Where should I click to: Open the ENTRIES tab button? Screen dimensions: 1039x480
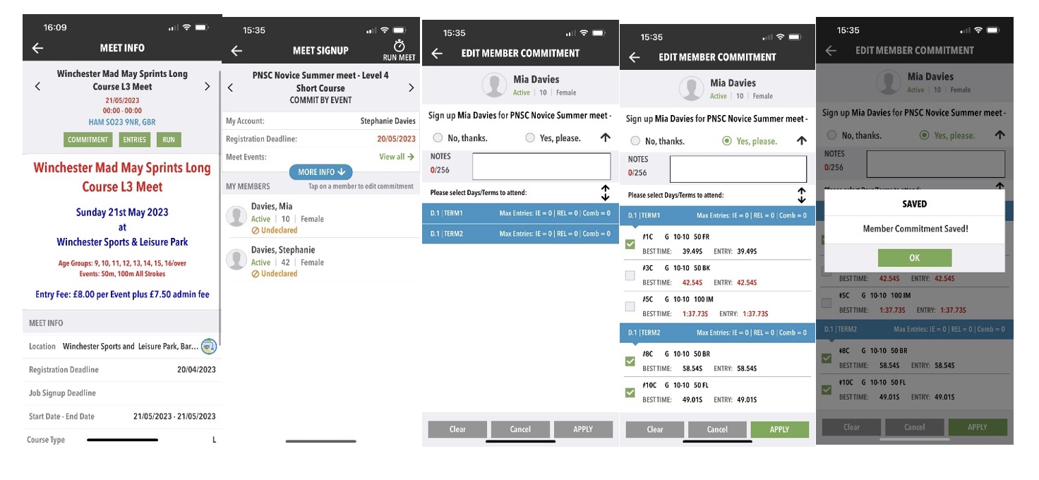pyautogui.click(x=134, y=140)
